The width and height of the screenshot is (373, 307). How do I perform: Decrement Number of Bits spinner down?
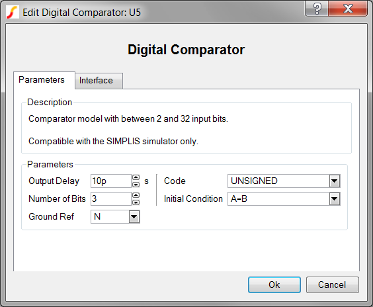pyautogui.click(x=136, y=202)
